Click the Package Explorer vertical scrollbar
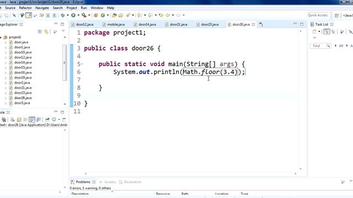 coord(65,63)
